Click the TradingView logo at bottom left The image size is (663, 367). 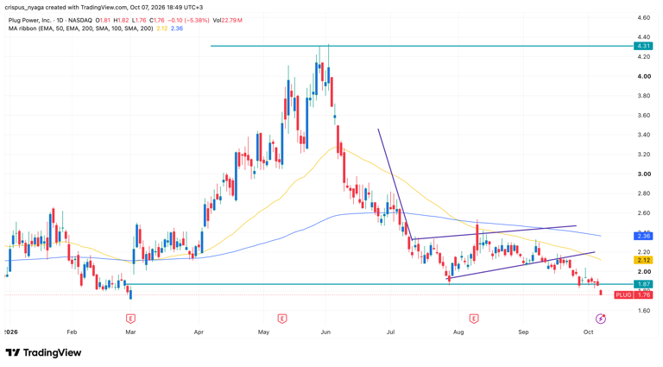coord(43,352)
